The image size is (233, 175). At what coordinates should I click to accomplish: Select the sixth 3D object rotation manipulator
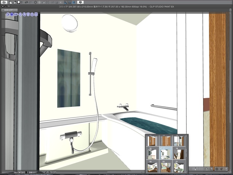click(x=28, y=15)
